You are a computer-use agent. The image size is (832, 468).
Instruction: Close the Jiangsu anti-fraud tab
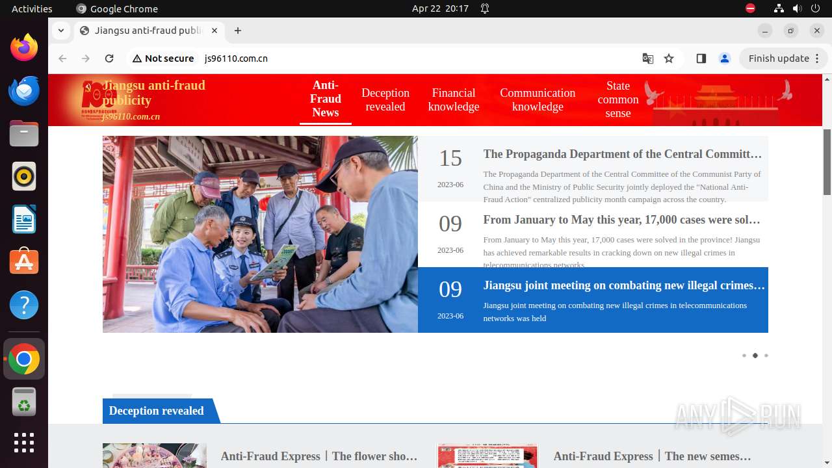pos(214,31)
